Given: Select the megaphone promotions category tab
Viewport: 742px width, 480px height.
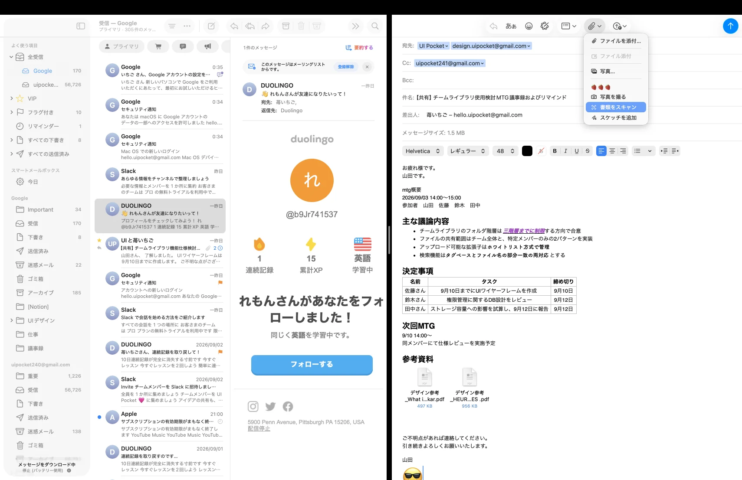Looking at the screenshot, I should pyautogui.click(x=208, y=46).
